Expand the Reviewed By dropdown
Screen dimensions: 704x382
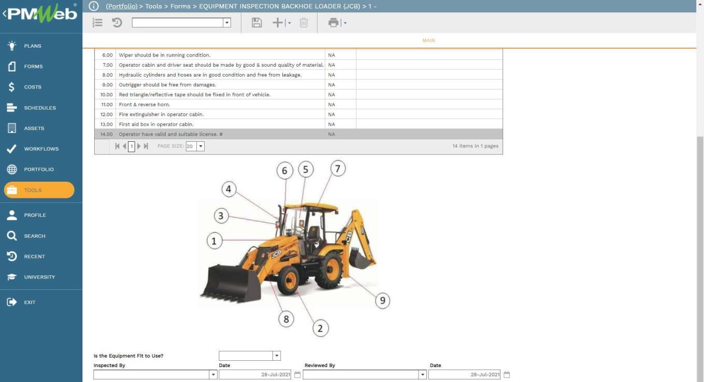(x=422, y=375)
